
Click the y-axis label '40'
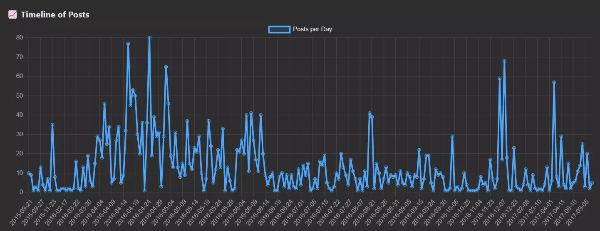(x=19, y=115)
